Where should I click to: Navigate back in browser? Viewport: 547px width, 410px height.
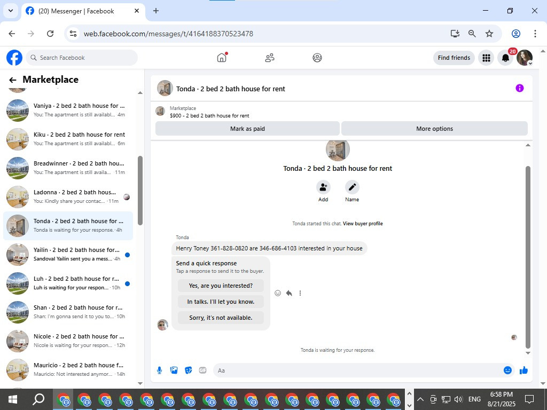point(12,34)
